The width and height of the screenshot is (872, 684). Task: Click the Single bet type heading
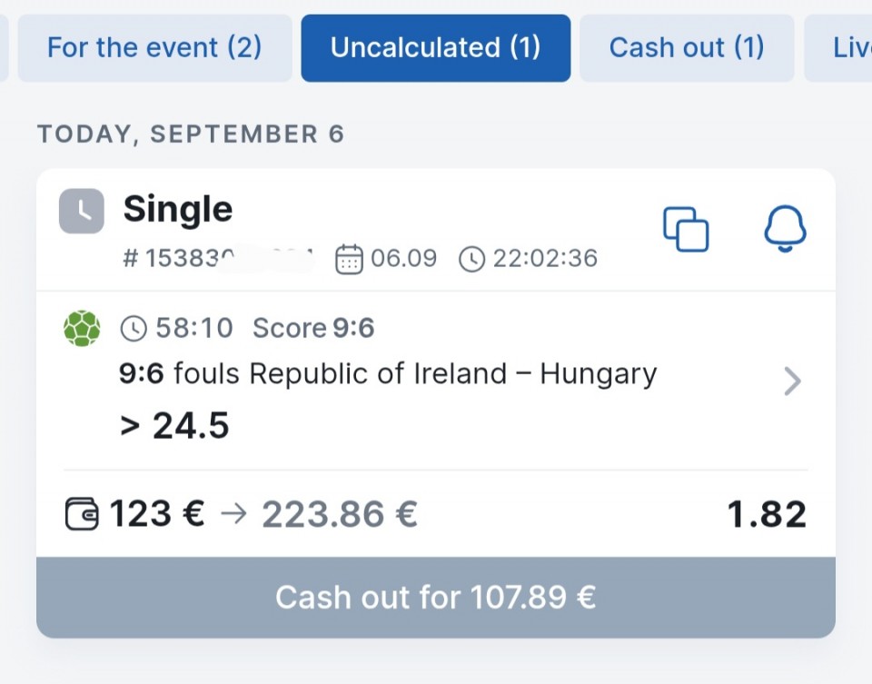[178, 210]
